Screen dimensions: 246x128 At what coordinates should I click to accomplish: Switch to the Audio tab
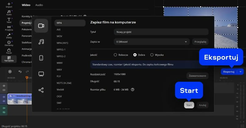tap(39, 5)
